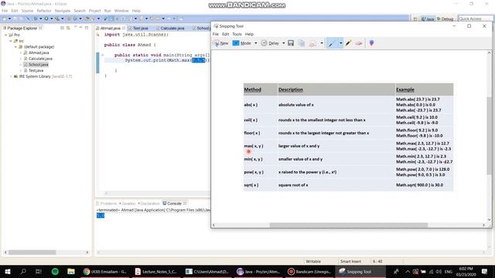Click the green Run button in Eclipse toolbar
The height and width of the screenshot is (278, 495).
46,19
